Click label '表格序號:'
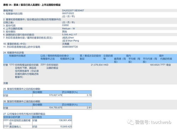177x130 pixels. pos(8,10)
